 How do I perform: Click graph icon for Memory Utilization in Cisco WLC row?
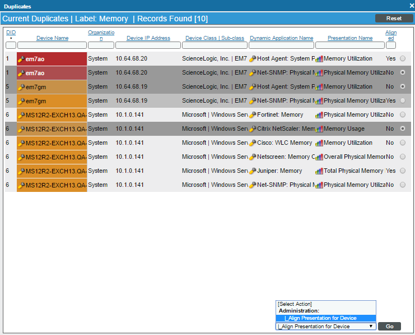pos(319,143)
